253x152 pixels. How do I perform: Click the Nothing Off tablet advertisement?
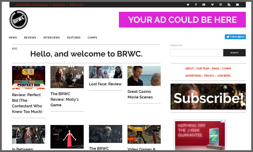click(200, 135)
